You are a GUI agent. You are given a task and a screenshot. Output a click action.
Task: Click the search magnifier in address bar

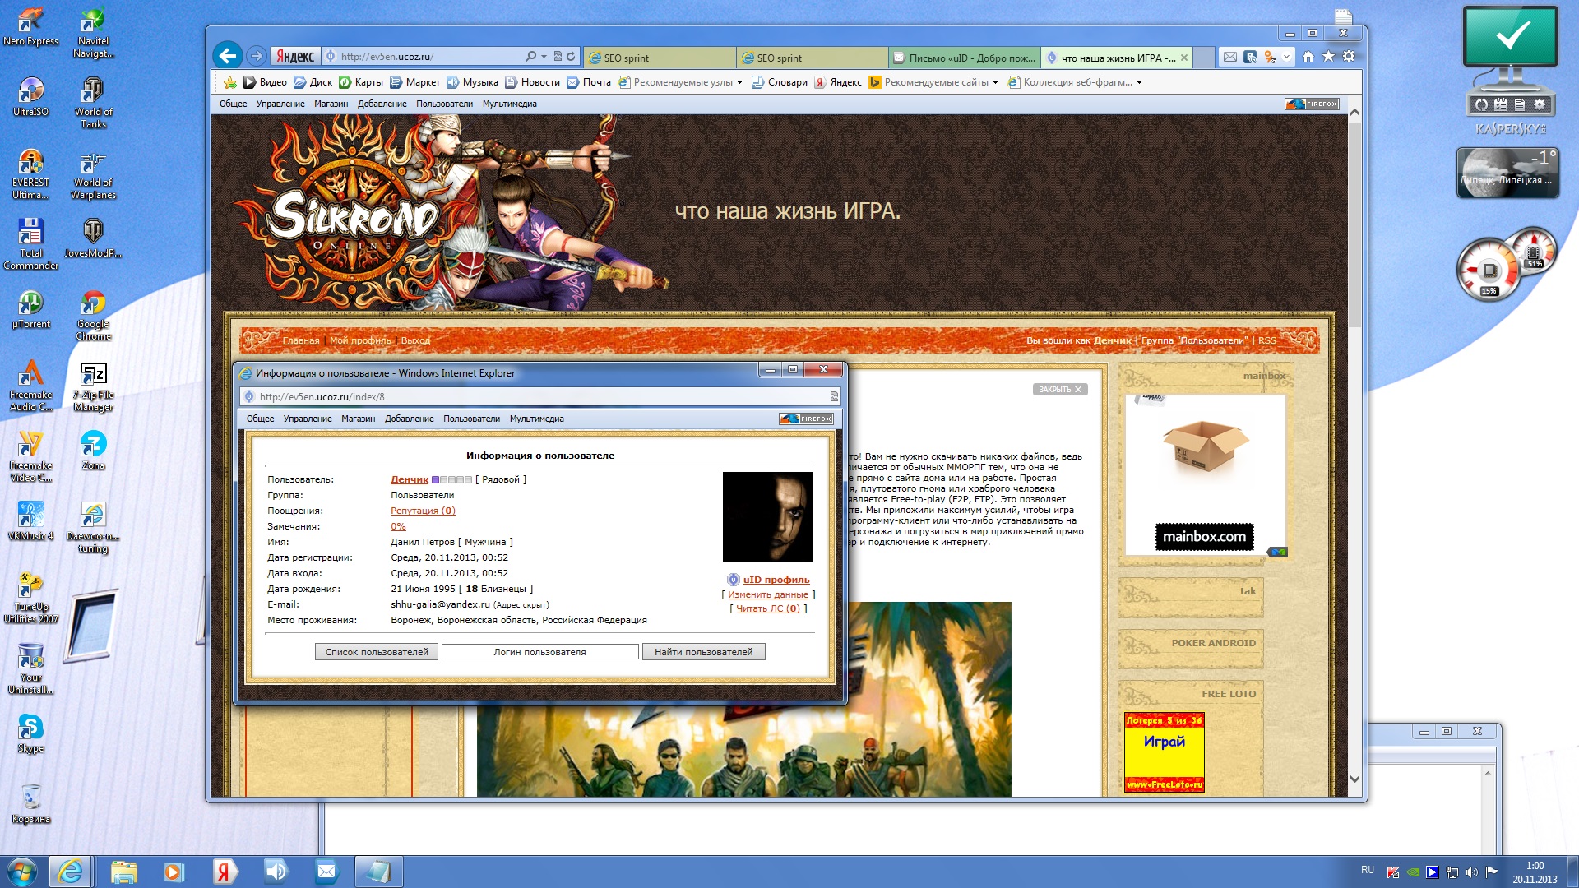coord(531,57)
